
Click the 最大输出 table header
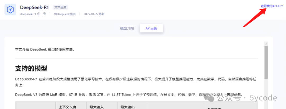point(127,107)
